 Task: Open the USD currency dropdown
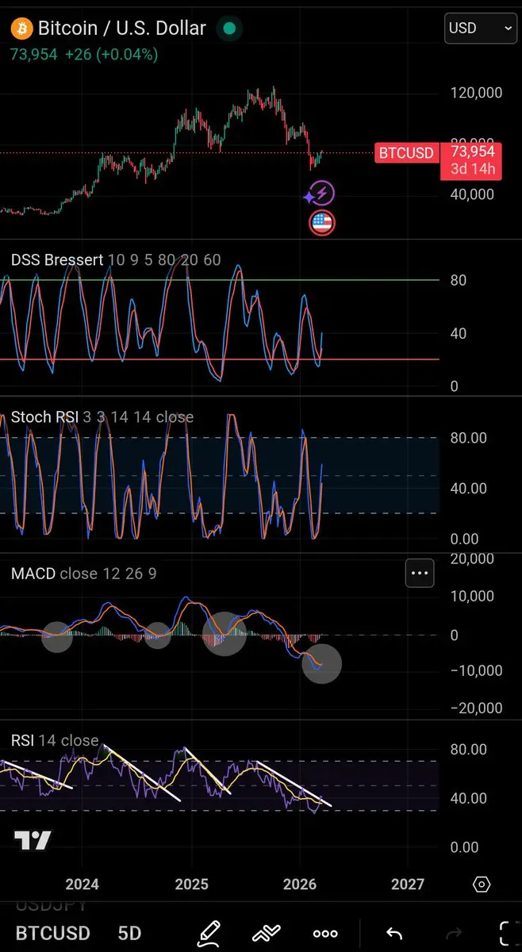coord(481,29)
